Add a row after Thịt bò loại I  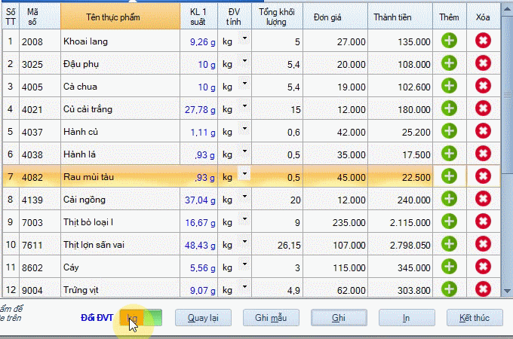click(449, 221)
